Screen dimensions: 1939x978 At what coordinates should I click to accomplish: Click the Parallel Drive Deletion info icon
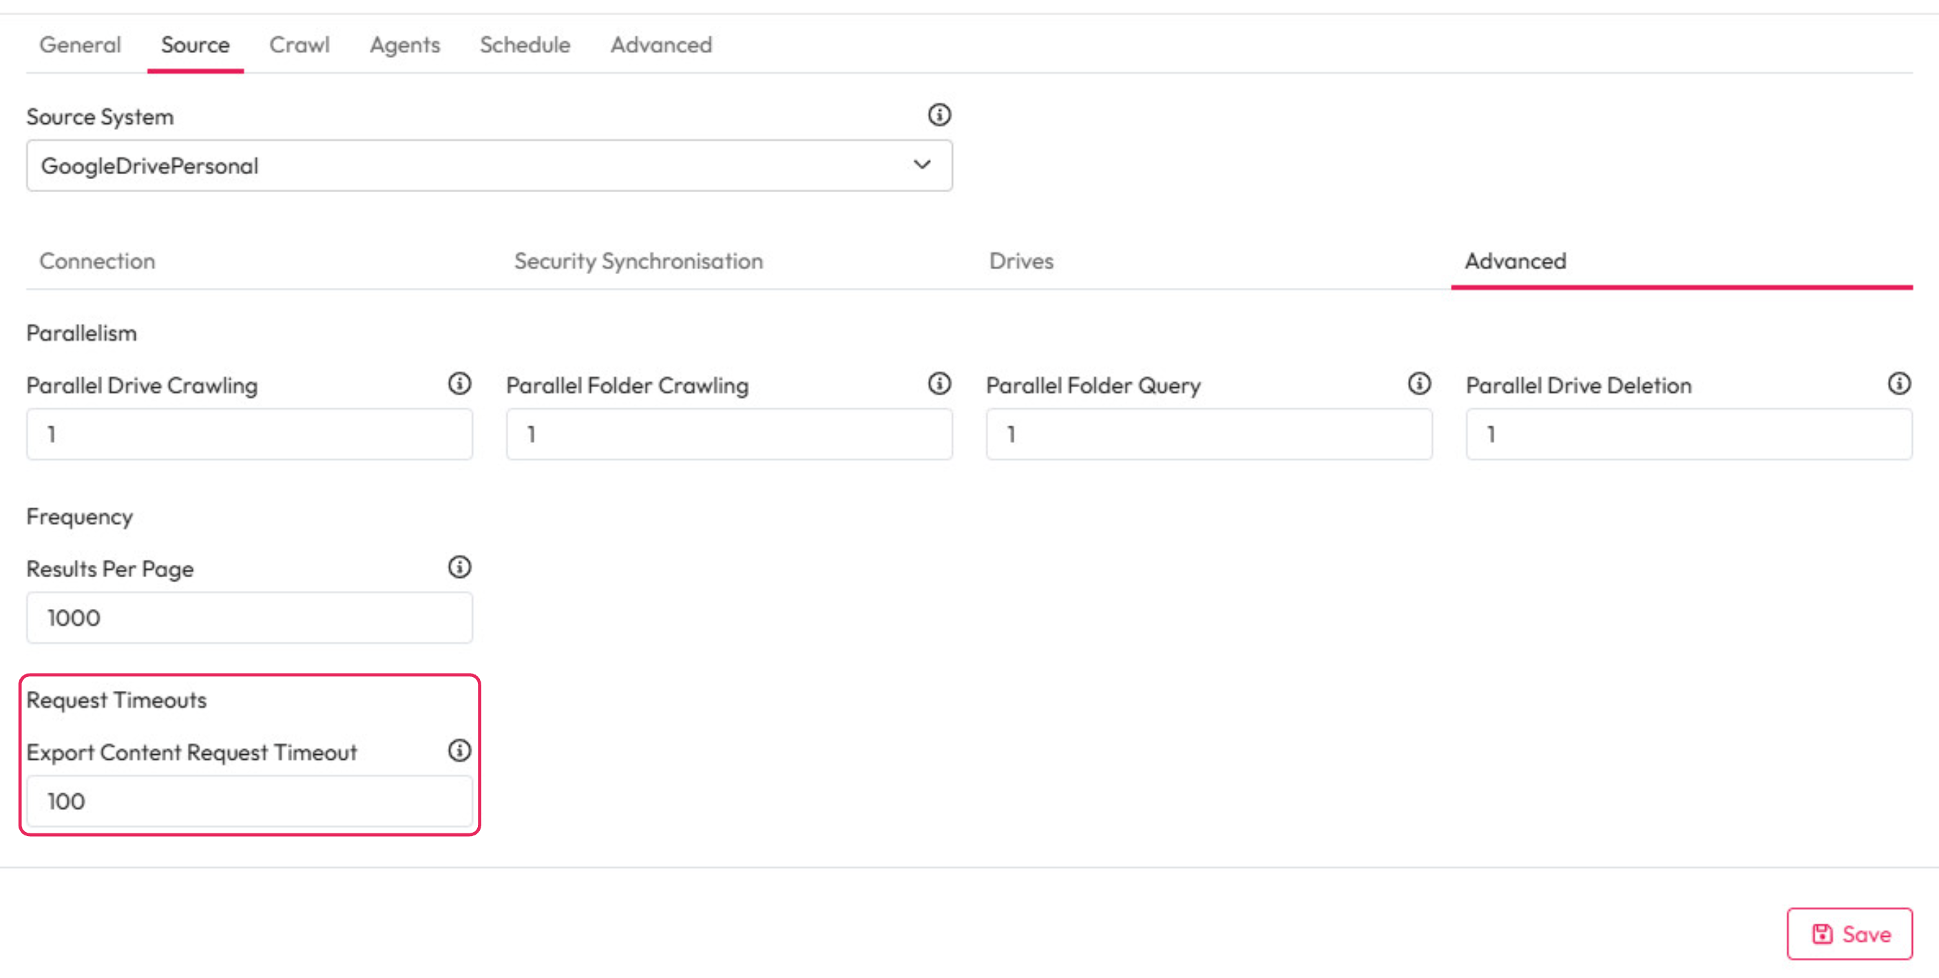[1898, 384]
